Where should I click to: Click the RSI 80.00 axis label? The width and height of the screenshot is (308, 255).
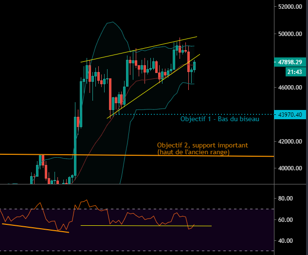coord(286,199)
